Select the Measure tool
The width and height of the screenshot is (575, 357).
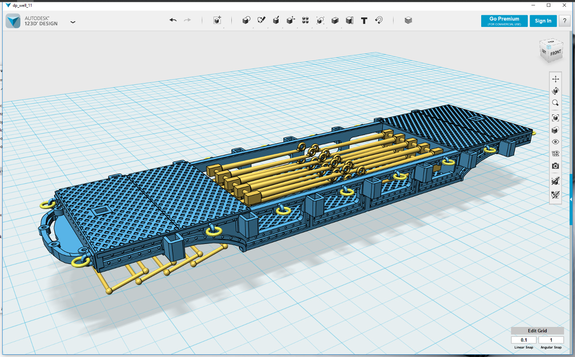[x=349, y=20]
